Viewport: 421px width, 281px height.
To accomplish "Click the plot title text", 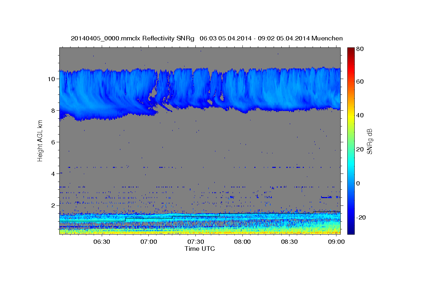I will [x=207, y=38].
